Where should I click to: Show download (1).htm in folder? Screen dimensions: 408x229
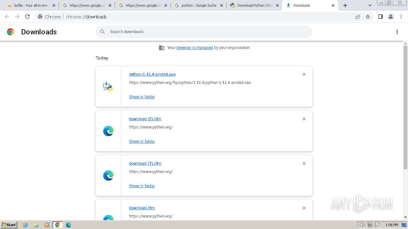142,186
